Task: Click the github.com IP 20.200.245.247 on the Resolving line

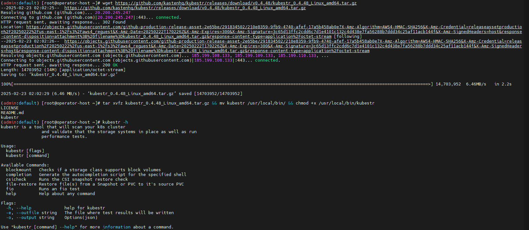Action: pos(113,13)
